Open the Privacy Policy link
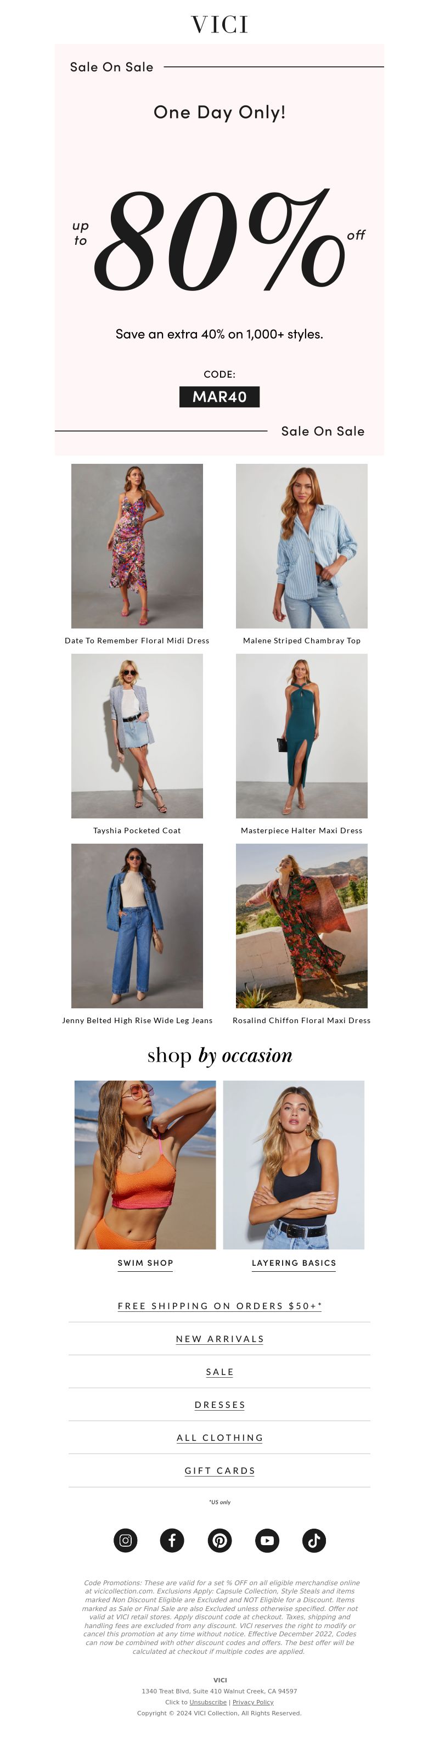 [x=253, y=1702]
